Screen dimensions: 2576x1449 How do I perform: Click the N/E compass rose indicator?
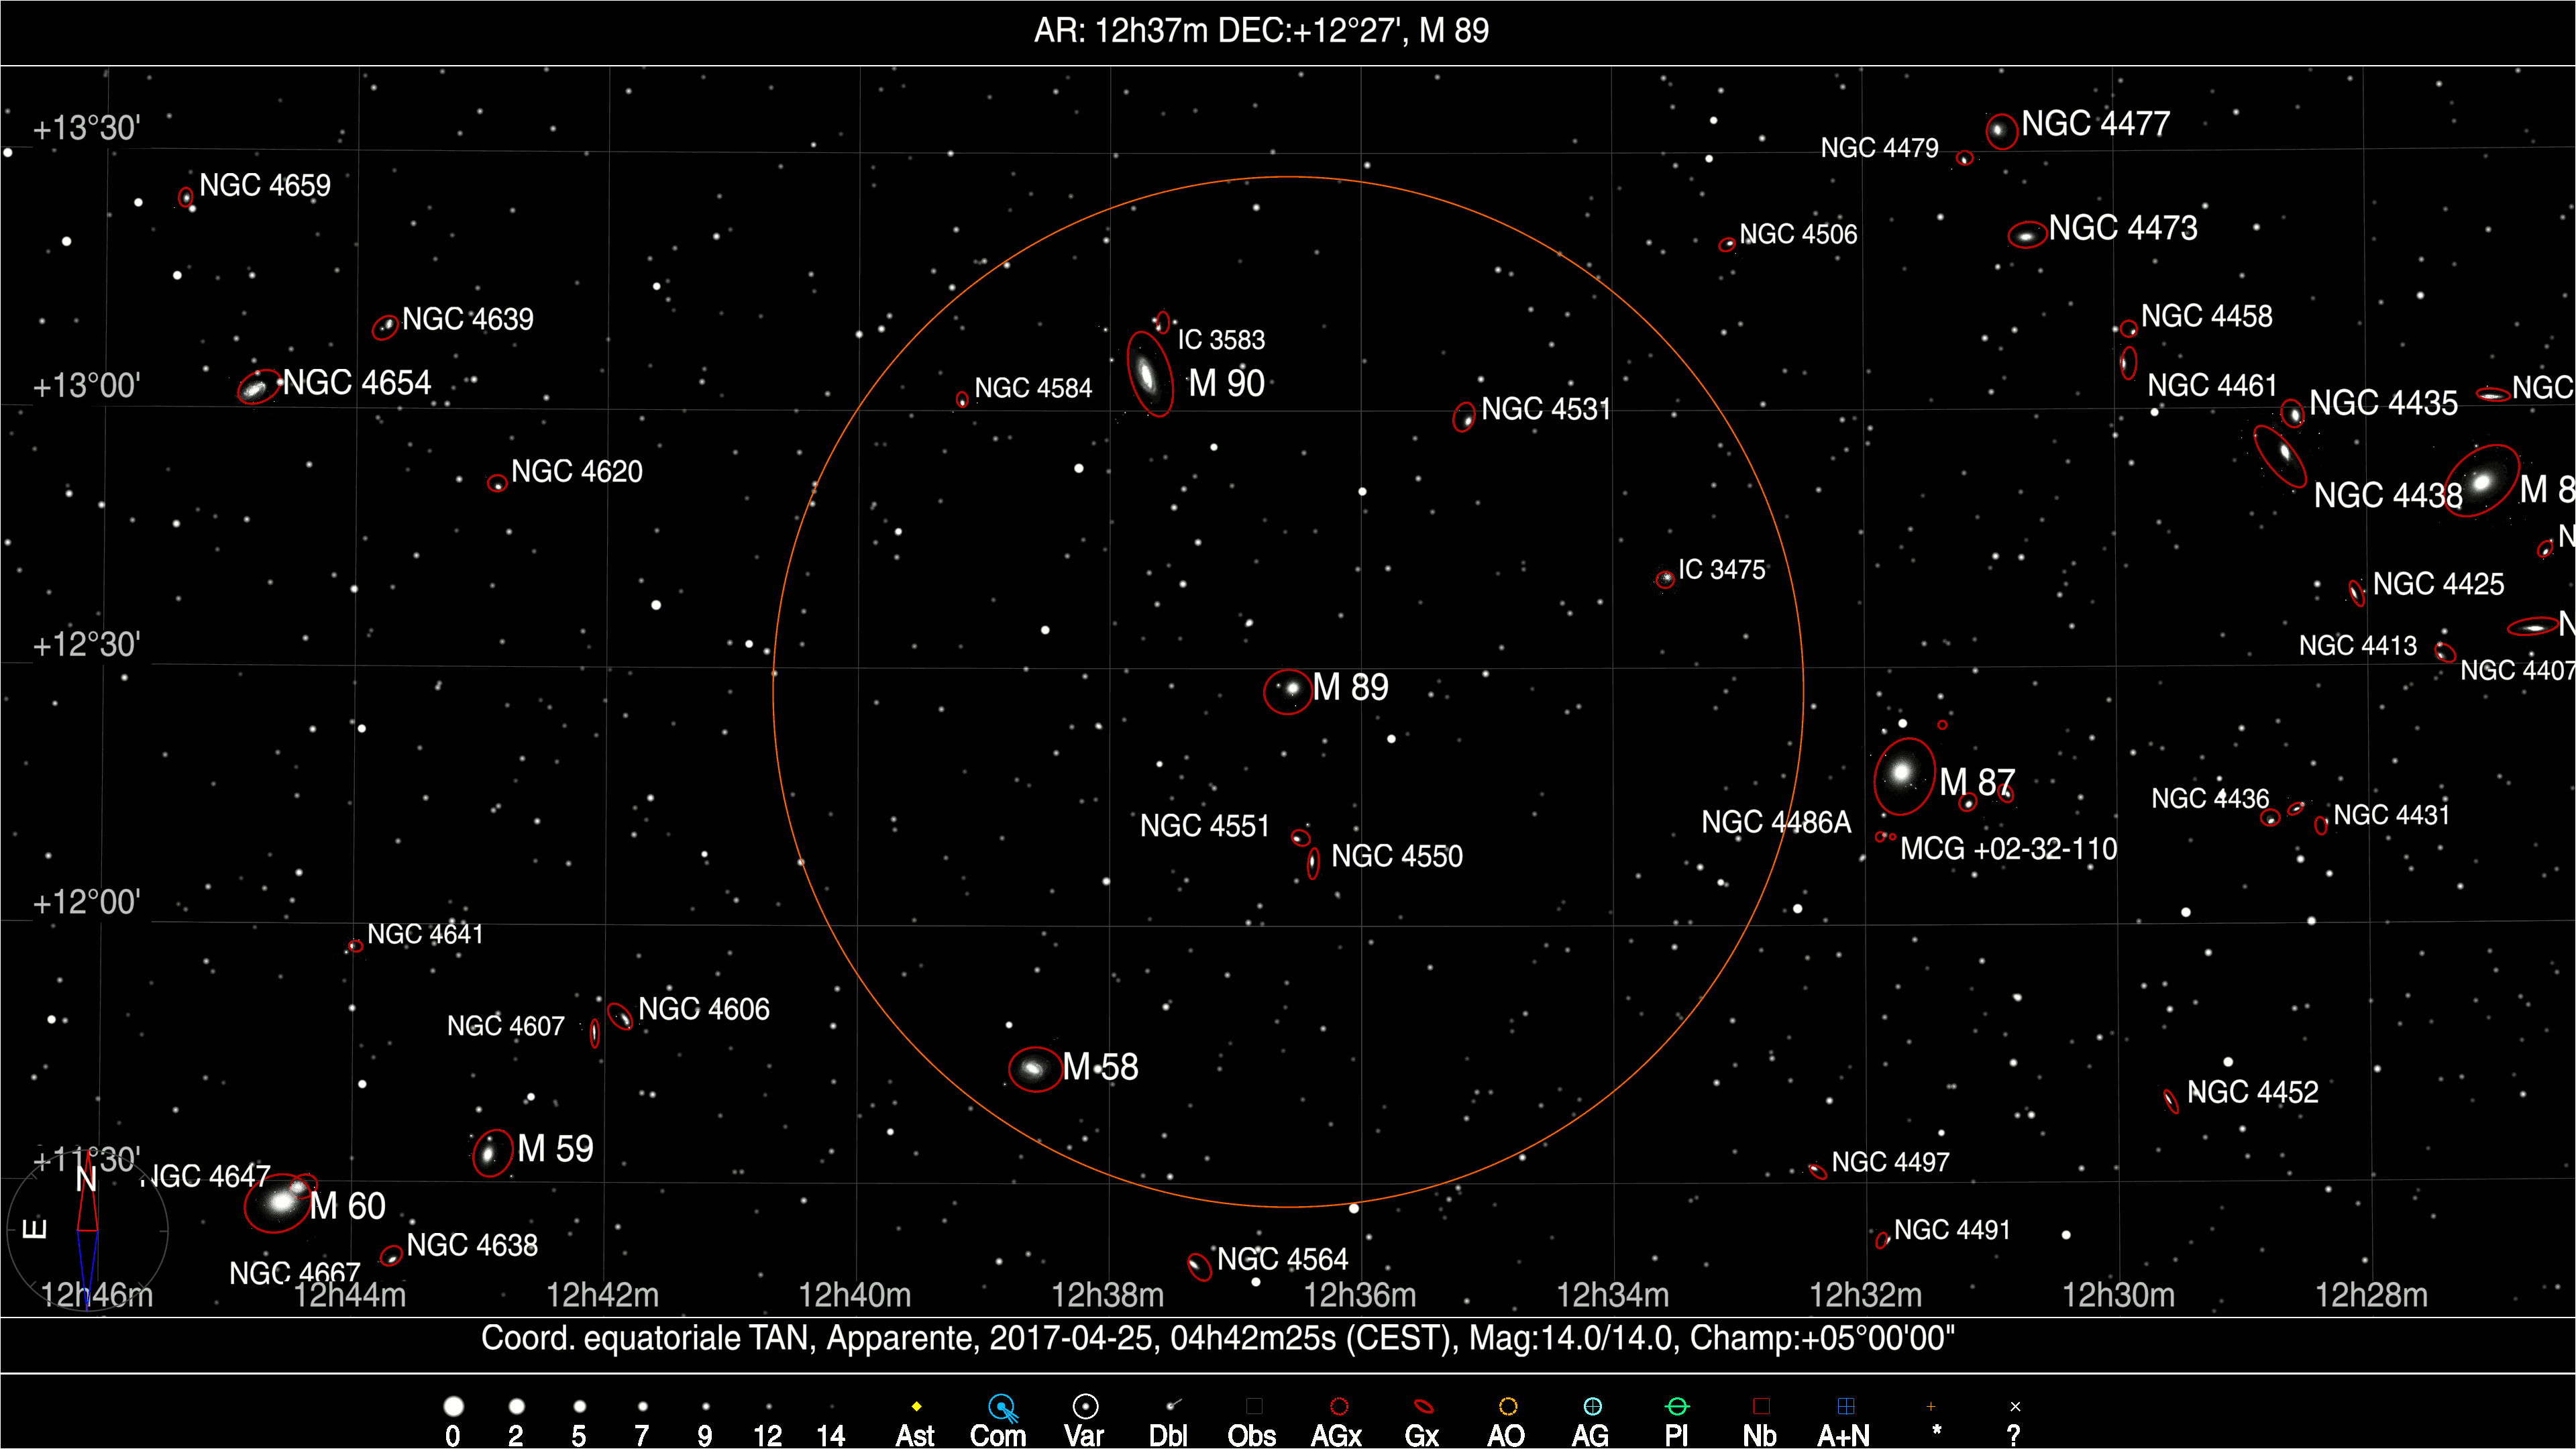point(87,1230)
